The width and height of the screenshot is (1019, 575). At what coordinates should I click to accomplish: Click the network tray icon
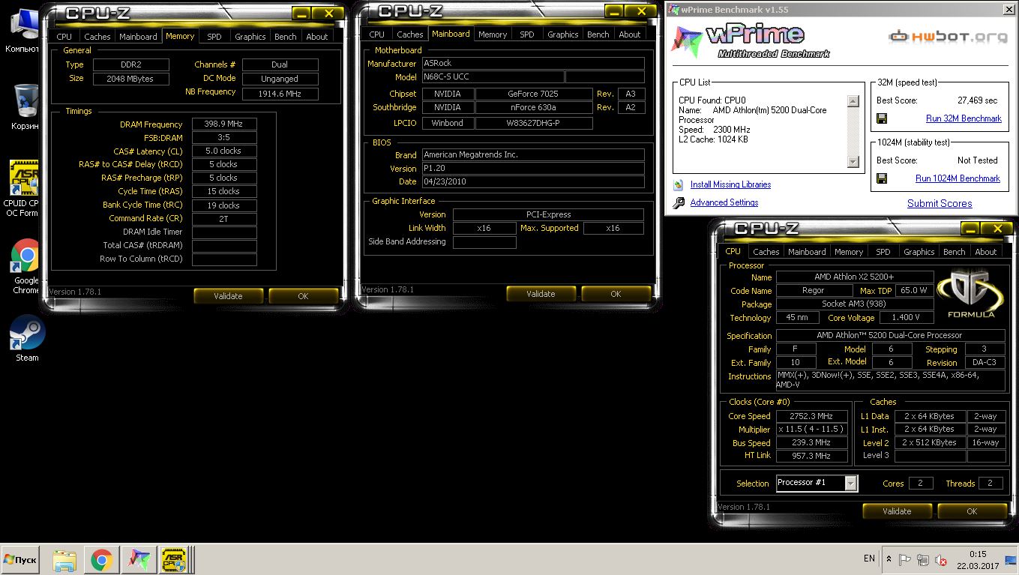(923, 559)
